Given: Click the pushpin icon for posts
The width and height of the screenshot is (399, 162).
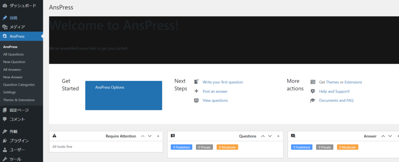Looking at the screenshot, I should tap(5, 18).
